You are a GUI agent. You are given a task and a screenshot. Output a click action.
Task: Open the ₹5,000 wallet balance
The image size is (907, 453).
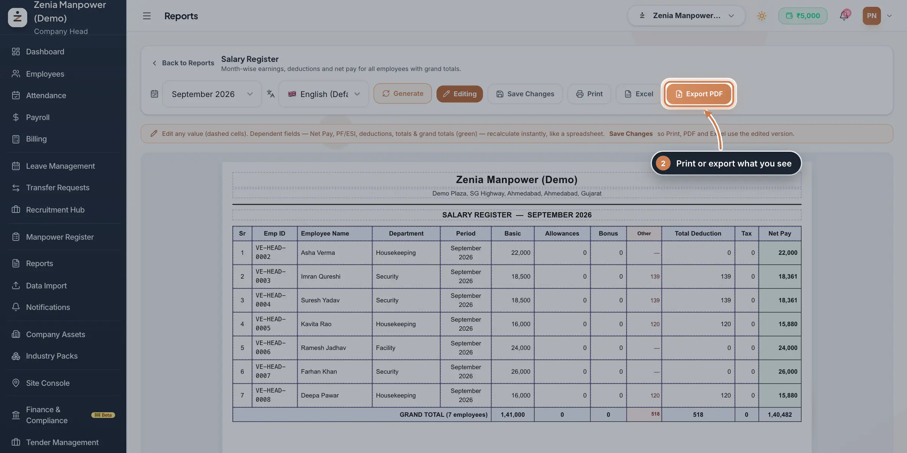click(x=803, y=16)
